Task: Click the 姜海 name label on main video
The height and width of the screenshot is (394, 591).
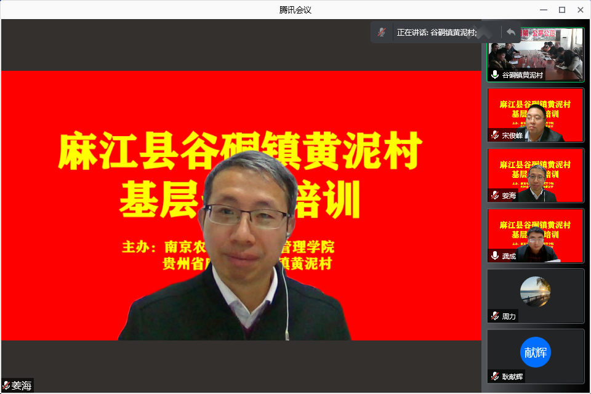Action: [x=22, y=386]
